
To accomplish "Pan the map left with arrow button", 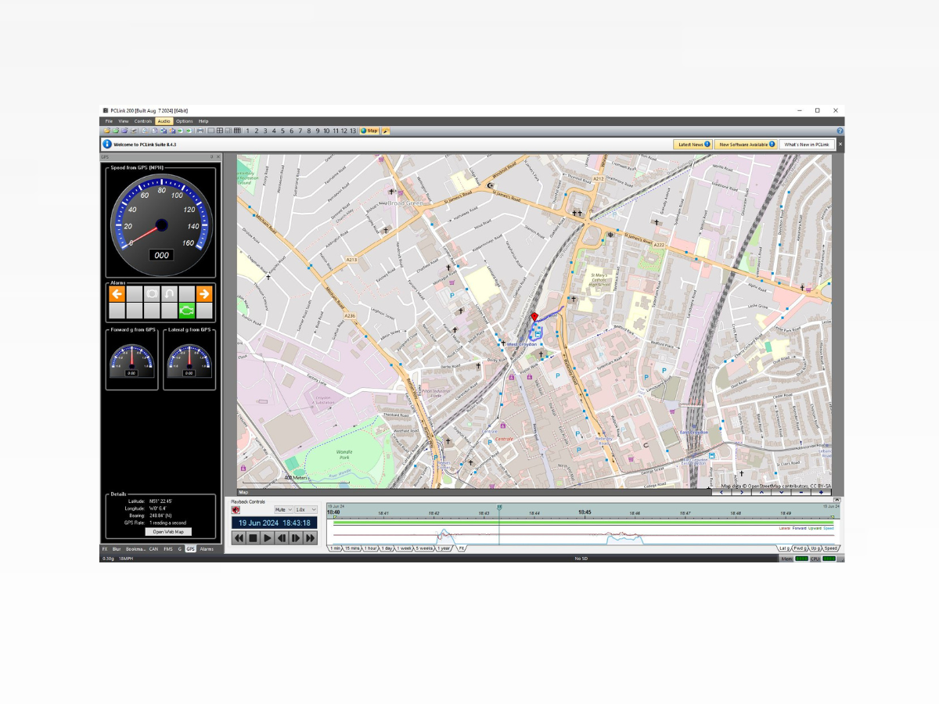I will (721, 492).
